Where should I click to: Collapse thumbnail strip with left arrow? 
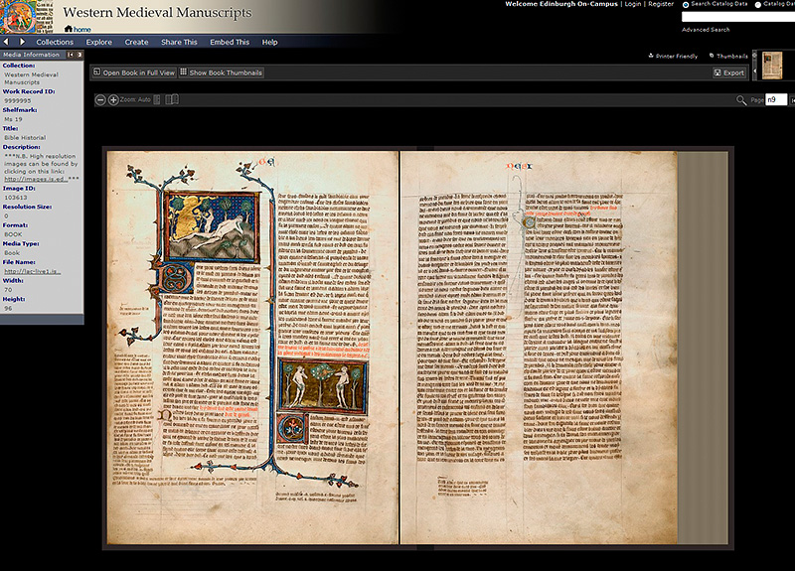[754, 71]
